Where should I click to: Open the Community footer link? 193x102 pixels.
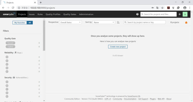pyautogui.click(x=117, y=99)
